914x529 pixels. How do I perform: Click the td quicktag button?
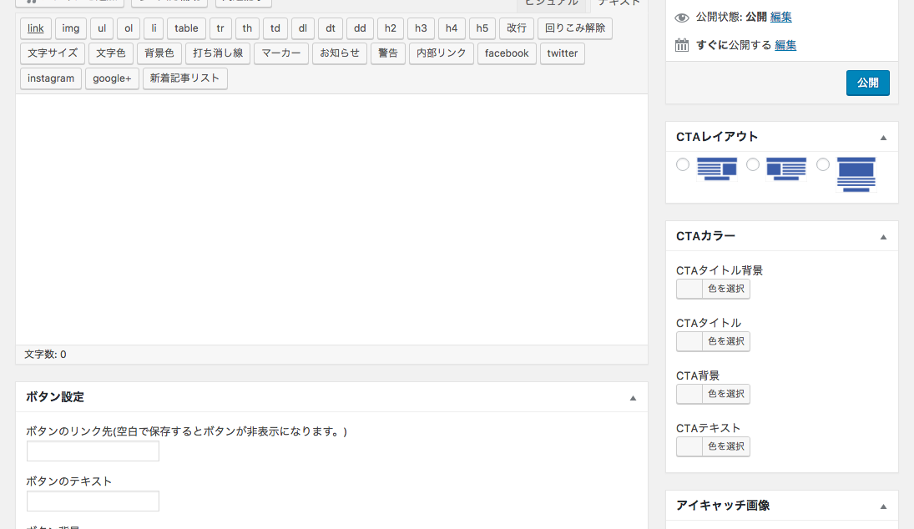(x=275, y=28)
